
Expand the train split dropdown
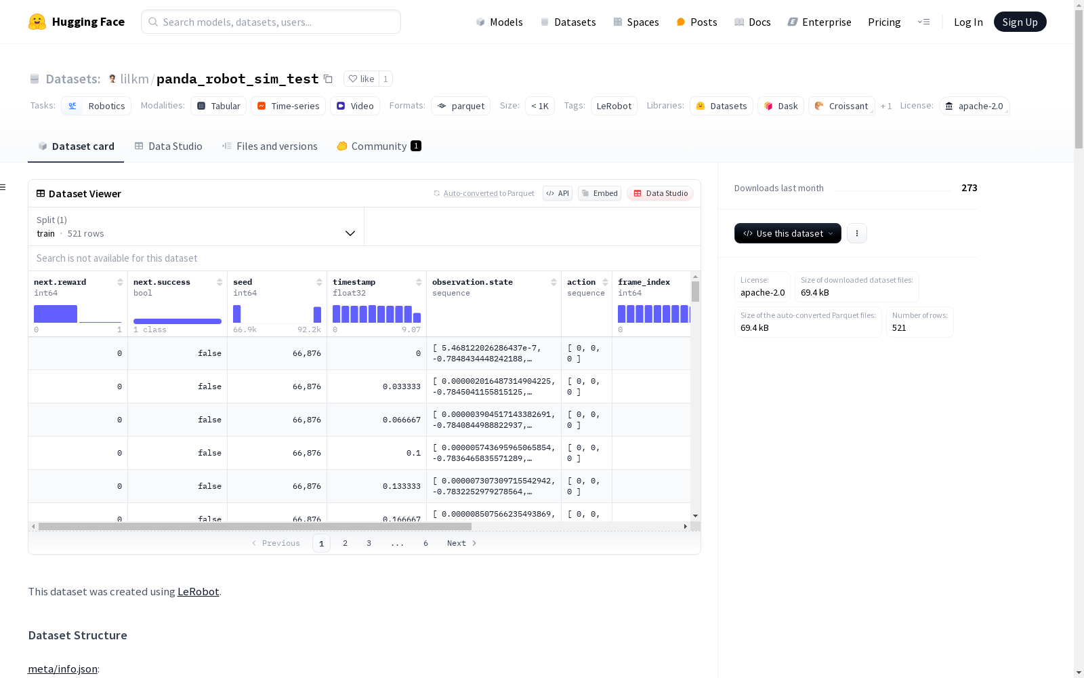pyautogui.click(x=196, y=226)
